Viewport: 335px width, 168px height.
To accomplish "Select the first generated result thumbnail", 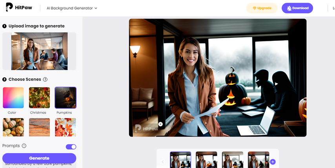I will (180, 160).
